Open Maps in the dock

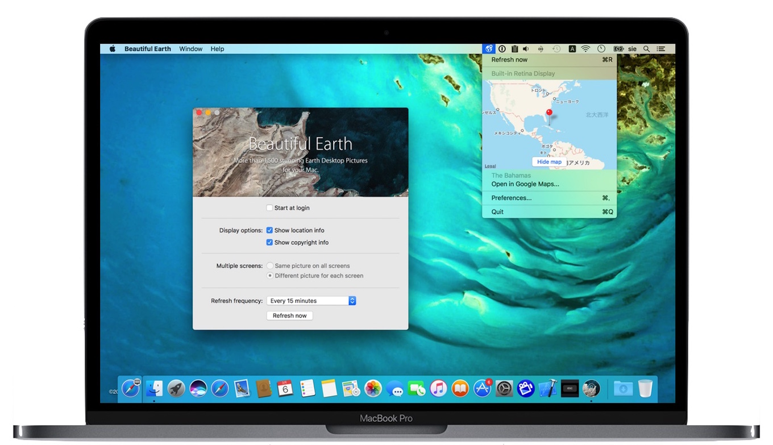tap(351, 389)
